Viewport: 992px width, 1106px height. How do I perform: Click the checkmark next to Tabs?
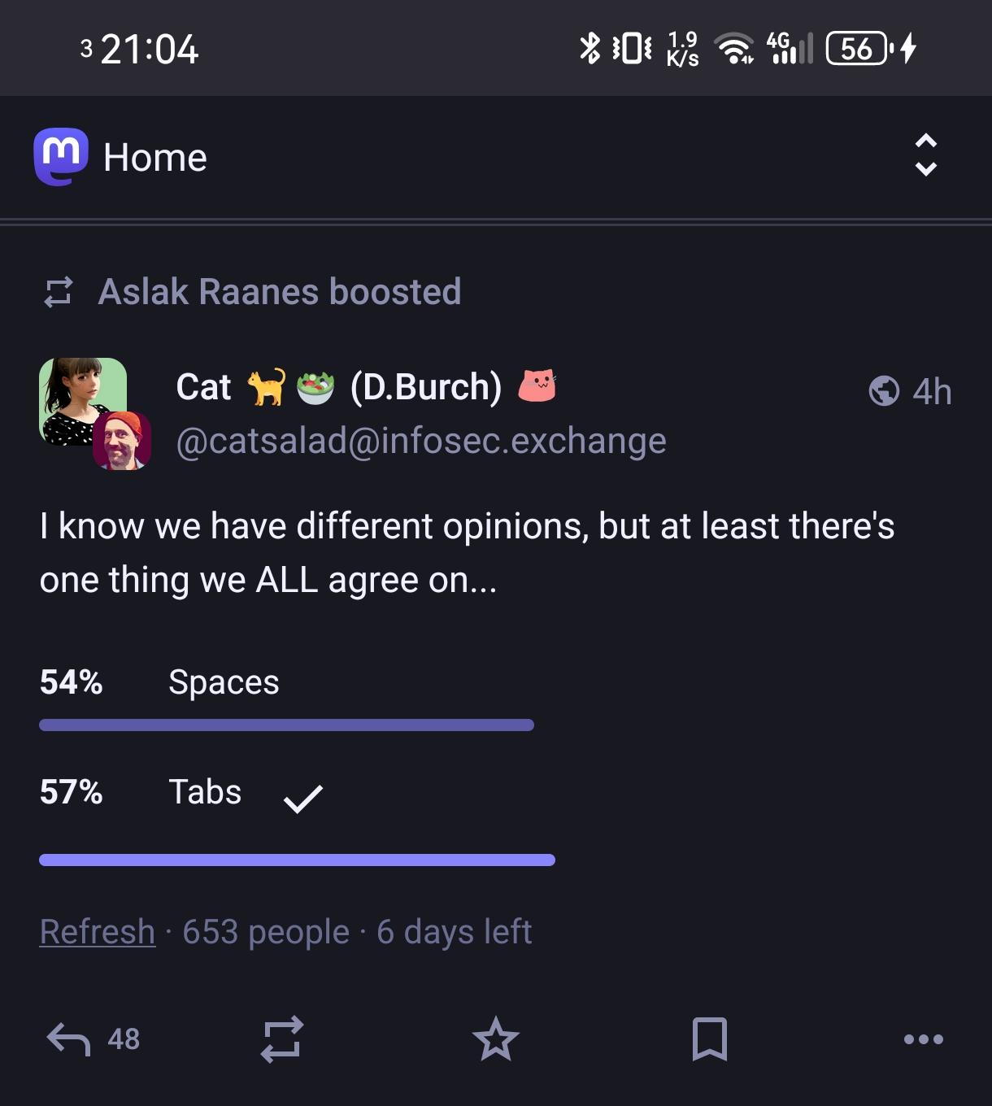click(x=303, y=798)
